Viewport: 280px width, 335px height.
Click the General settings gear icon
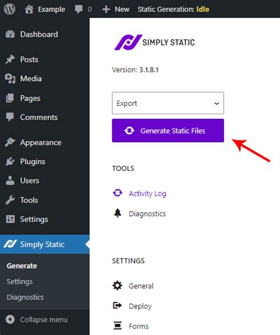[x=118, y=285]
